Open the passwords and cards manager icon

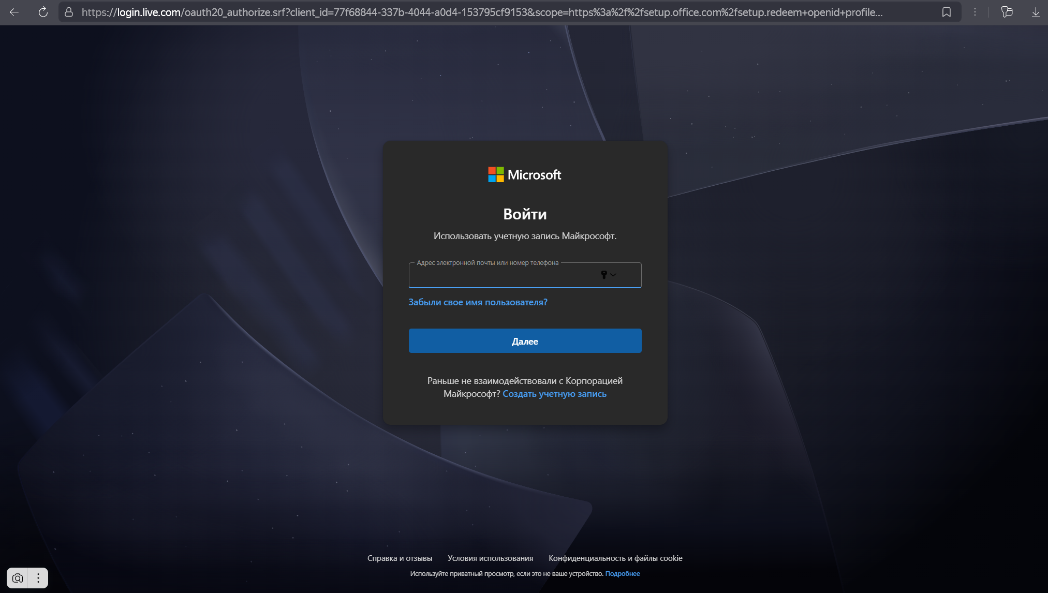1007,12
